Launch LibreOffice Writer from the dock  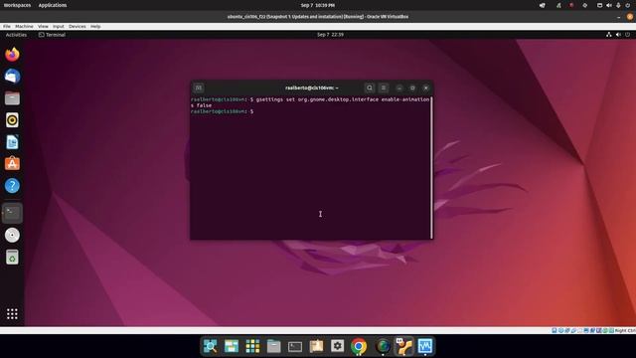(12, 142)
